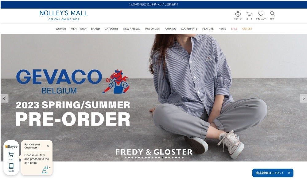Open the Buyee Guide book icon
This screenshot has width=307, height=179.
point(11,168)
